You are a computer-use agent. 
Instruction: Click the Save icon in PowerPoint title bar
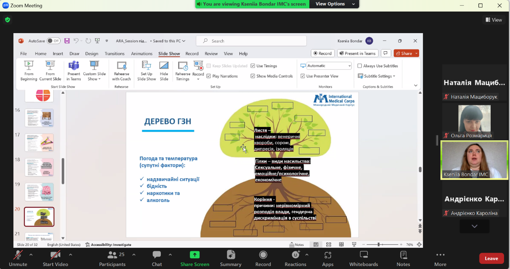tap(67, 41)
